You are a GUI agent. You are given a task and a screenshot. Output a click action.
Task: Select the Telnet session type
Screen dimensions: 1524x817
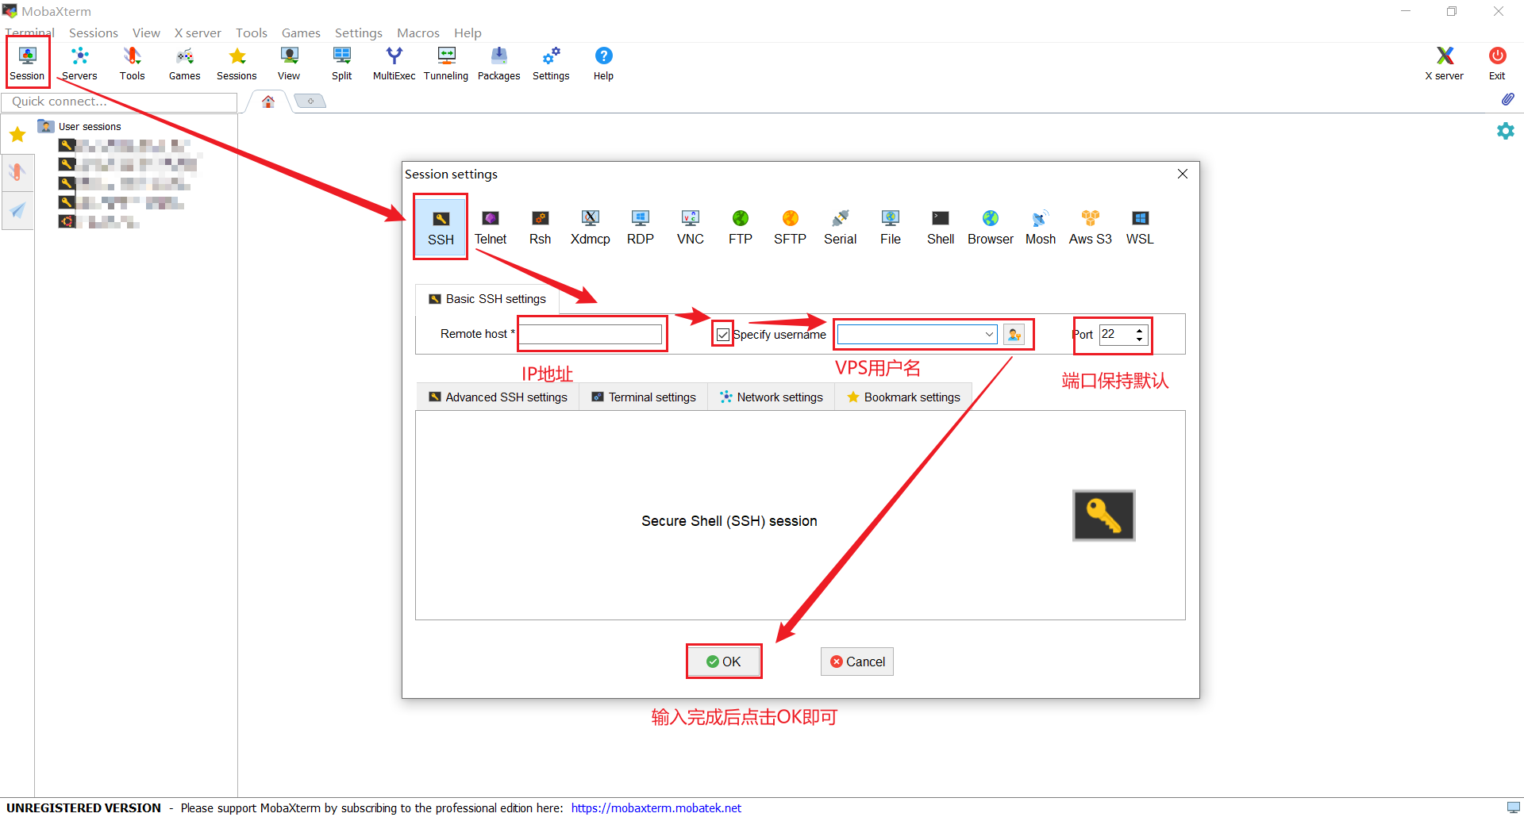click(491, 227)
